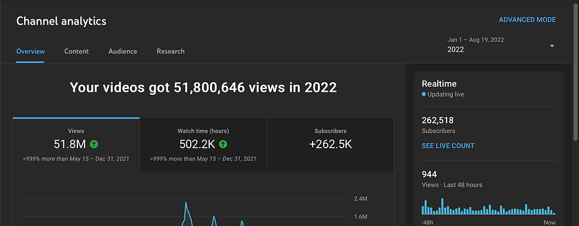Screen dimensions: 579x226
Task: Click the views line chart peak
Action: point(186,203)
